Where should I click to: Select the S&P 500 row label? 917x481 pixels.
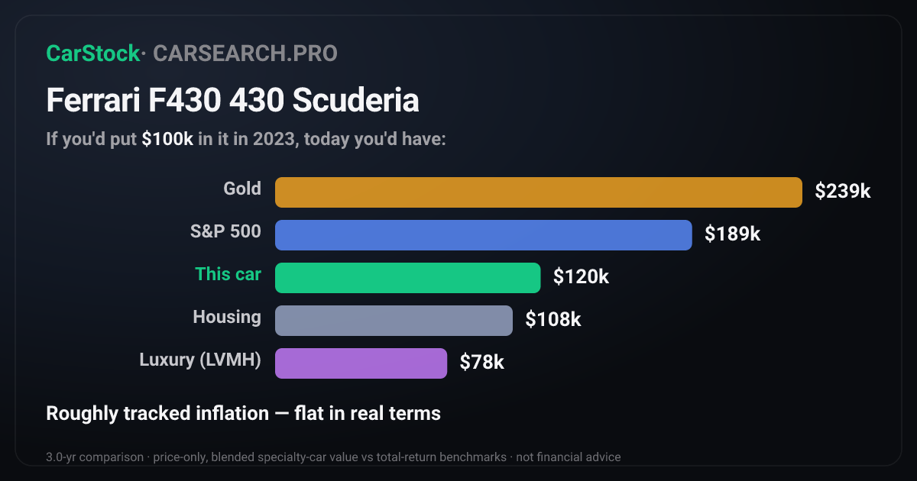pos(225,231)
